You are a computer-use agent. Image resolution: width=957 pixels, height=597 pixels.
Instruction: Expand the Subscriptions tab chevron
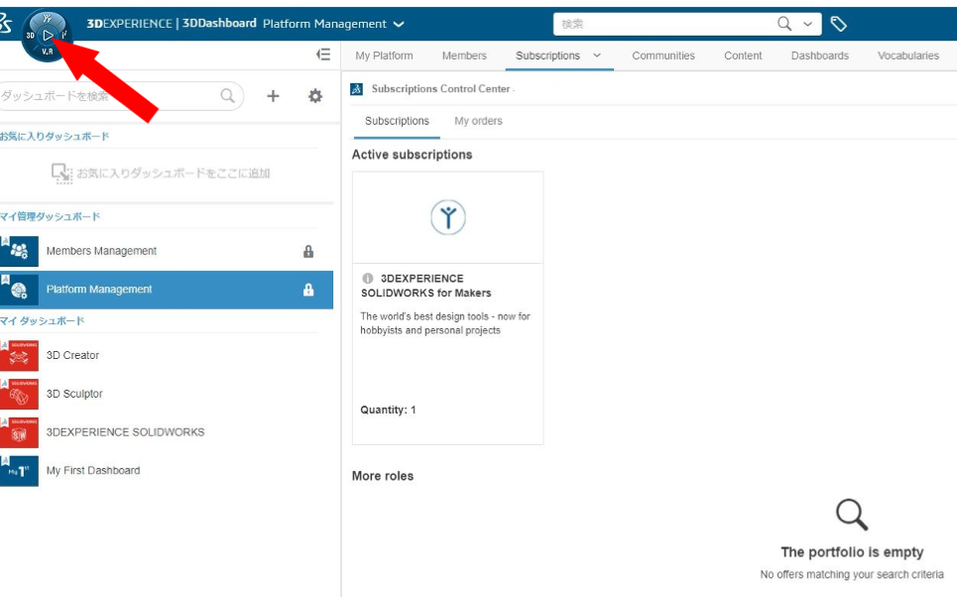tap(597, 56)
